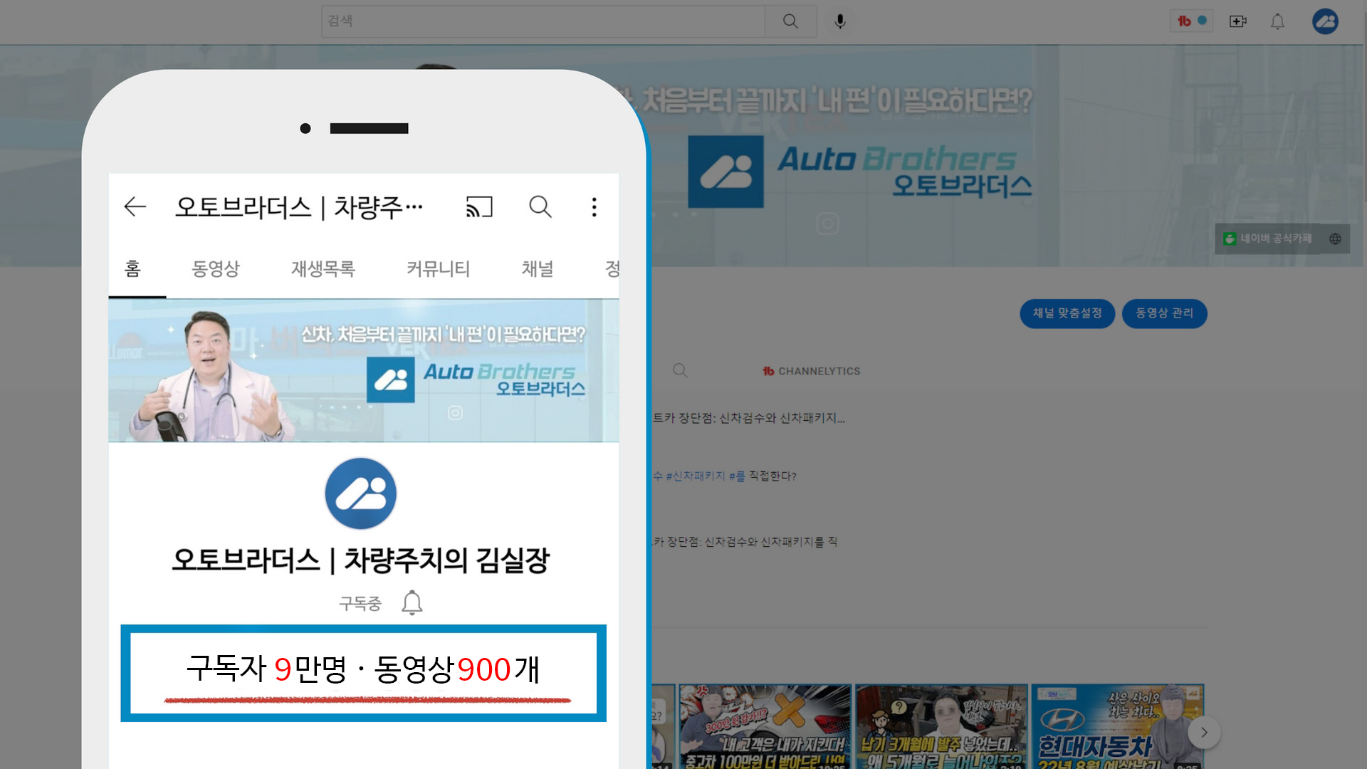The image size is (1367, 769).
Task: Tap the cast icon in phone header
Action: coord(479,207)
